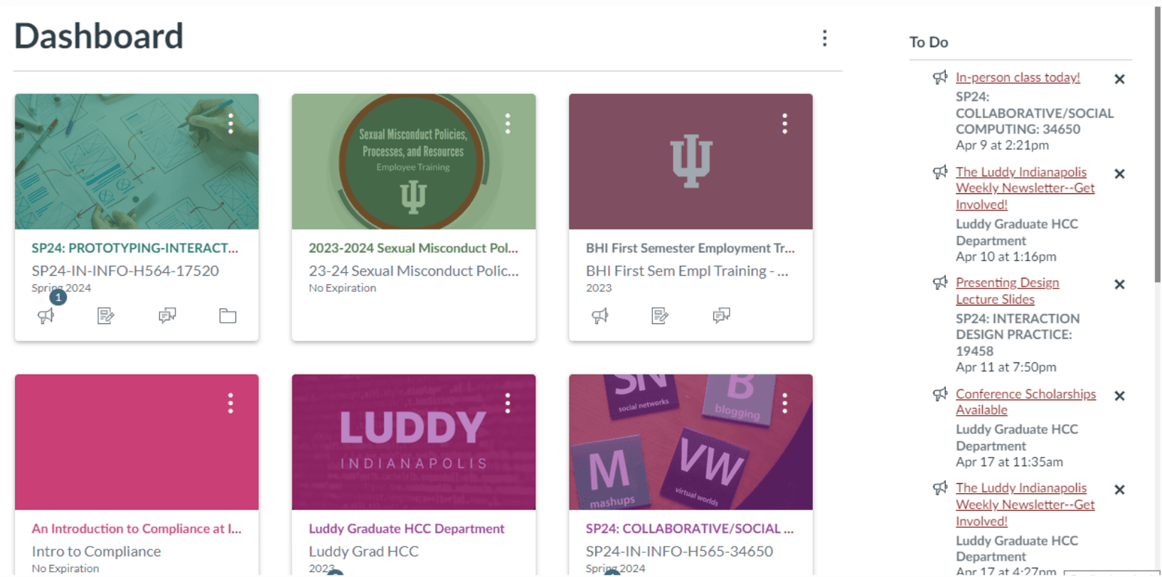The height and width of the screenshot is (577, 1162).
Task: Open Files folder icon on SP24: PROTOTYPING-INTERACT card
Action: pyautogui.click(x=228, y=316)
